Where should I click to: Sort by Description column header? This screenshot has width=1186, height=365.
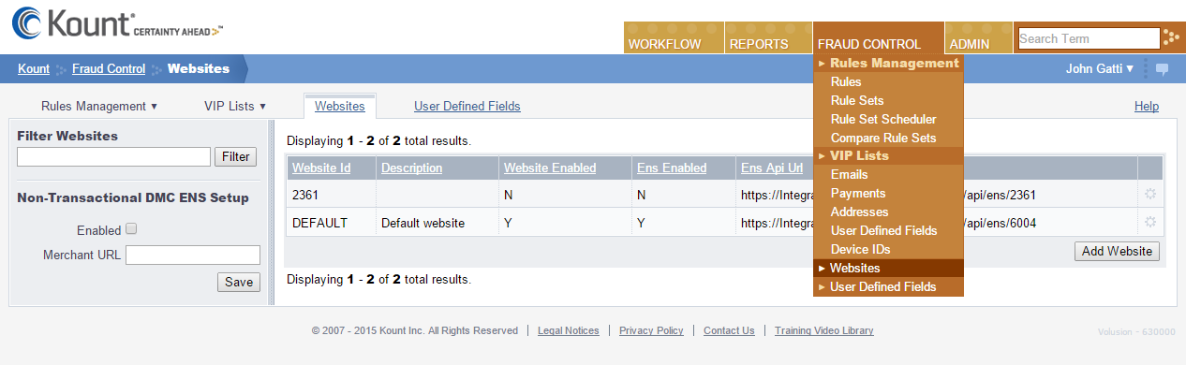pos(412,168)
